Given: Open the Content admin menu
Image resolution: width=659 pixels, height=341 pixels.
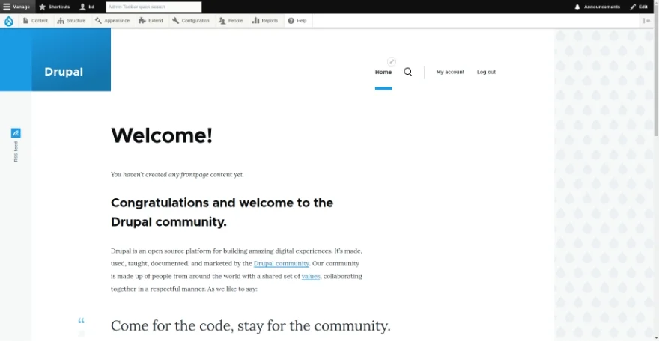Looking at the screenshot, I should click(36, 20).
